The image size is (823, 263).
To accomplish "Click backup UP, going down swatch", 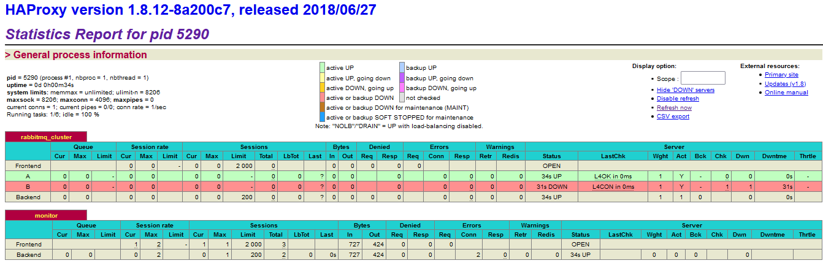I will (402, 78).
